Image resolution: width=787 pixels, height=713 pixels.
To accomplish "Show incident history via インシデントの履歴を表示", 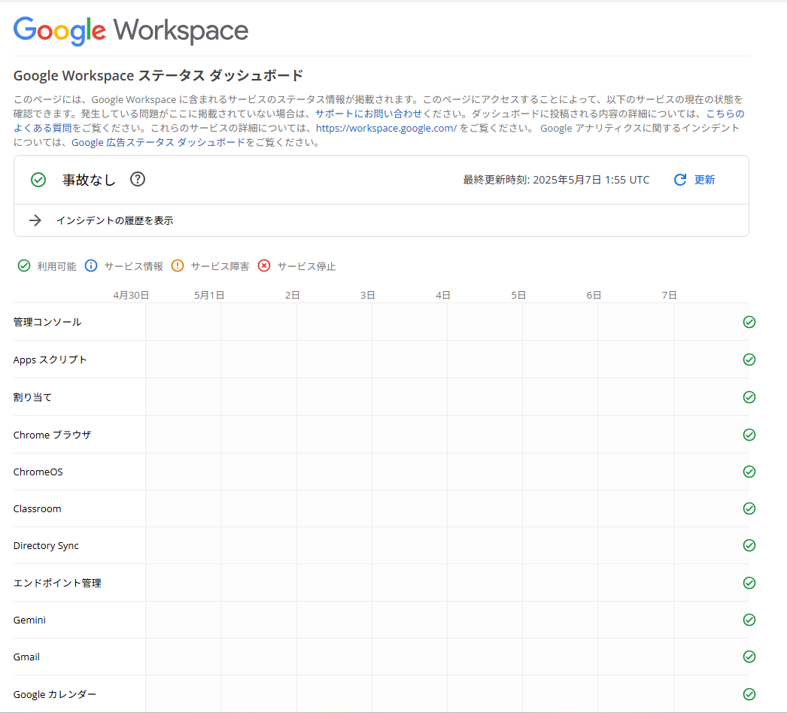I will (114, 220).
